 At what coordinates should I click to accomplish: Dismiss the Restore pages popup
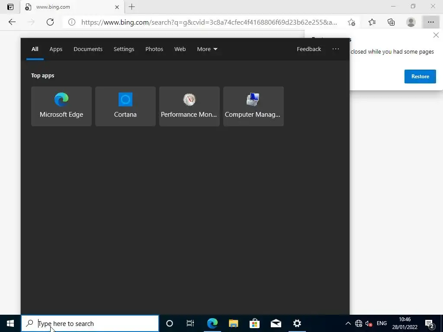[x=436, y=35]
